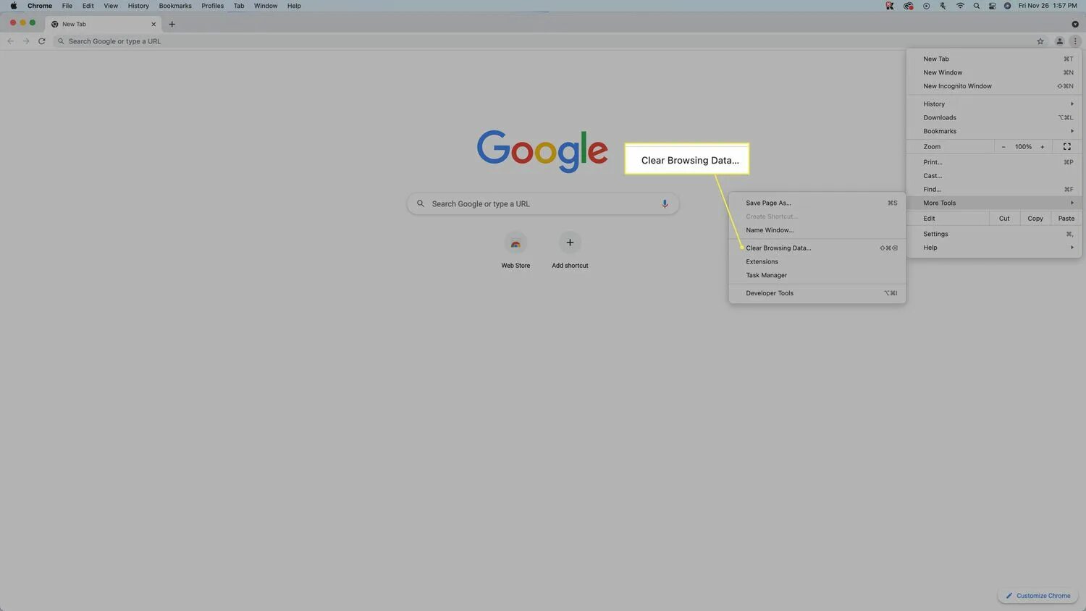The height and width of the screenshot is (611, 1086).
Task: Choose Clear Browsing Data... in submenu
Action: click(817, 248)
